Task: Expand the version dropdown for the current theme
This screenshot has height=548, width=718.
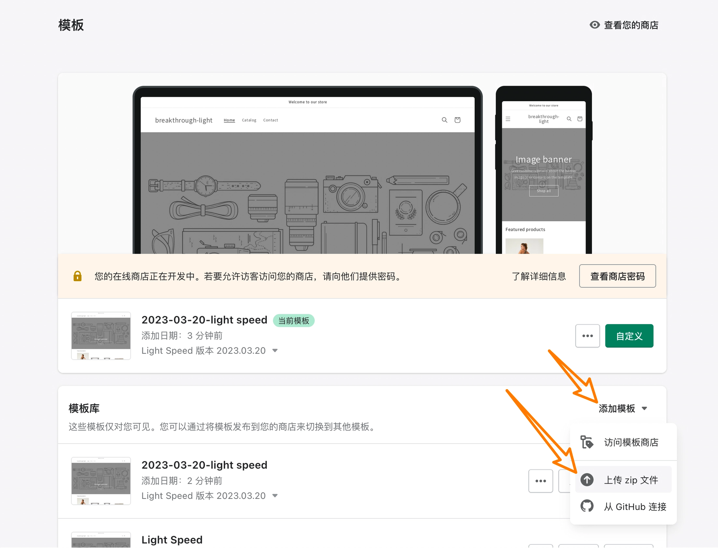Action: click(x=275, y=351)
